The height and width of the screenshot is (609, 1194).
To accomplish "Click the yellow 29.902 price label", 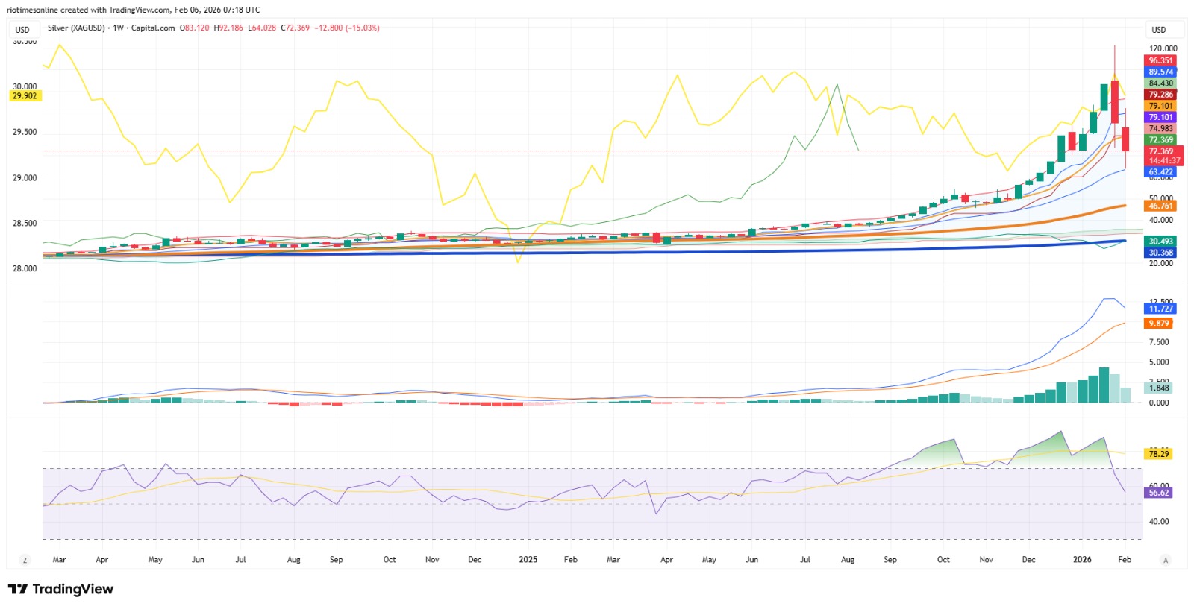I will (x=25, y=96).
